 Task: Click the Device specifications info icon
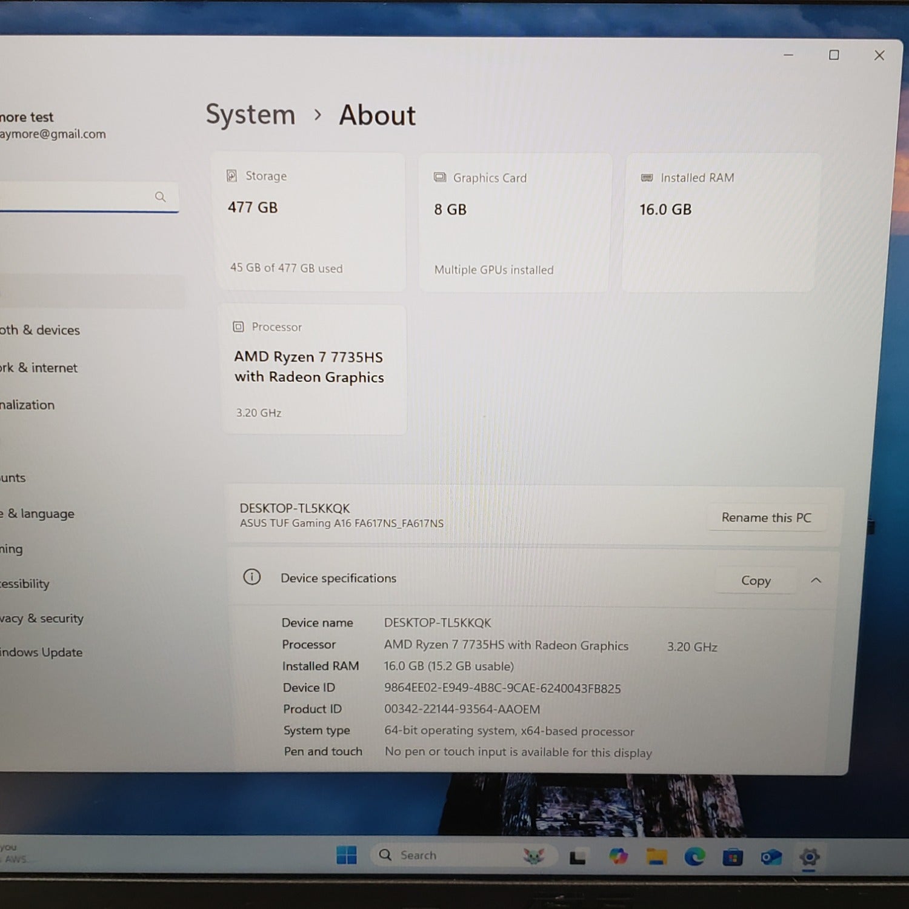[251, 577]
